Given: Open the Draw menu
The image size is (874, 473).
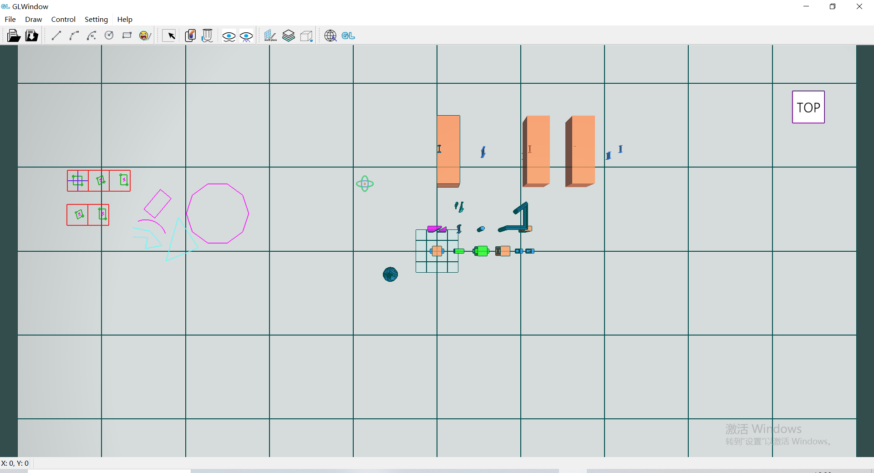Looking at the screenshot, I should 33,19.
